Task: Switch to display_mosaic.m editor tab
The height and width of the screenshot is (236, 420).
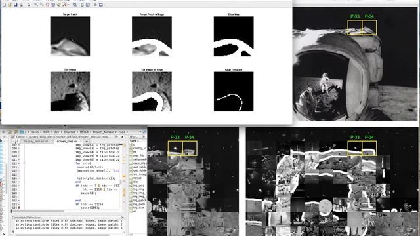Action: (x=36, y=141)
